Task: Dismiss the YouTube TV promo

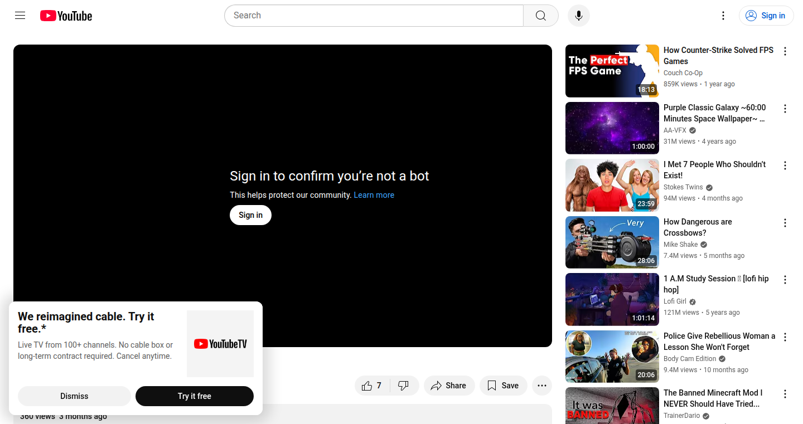Action: click(x=74, y=396)
